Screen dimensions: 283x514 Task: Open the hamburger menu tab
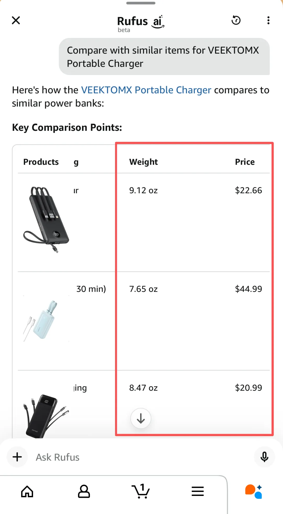click(x=198, y=491)
